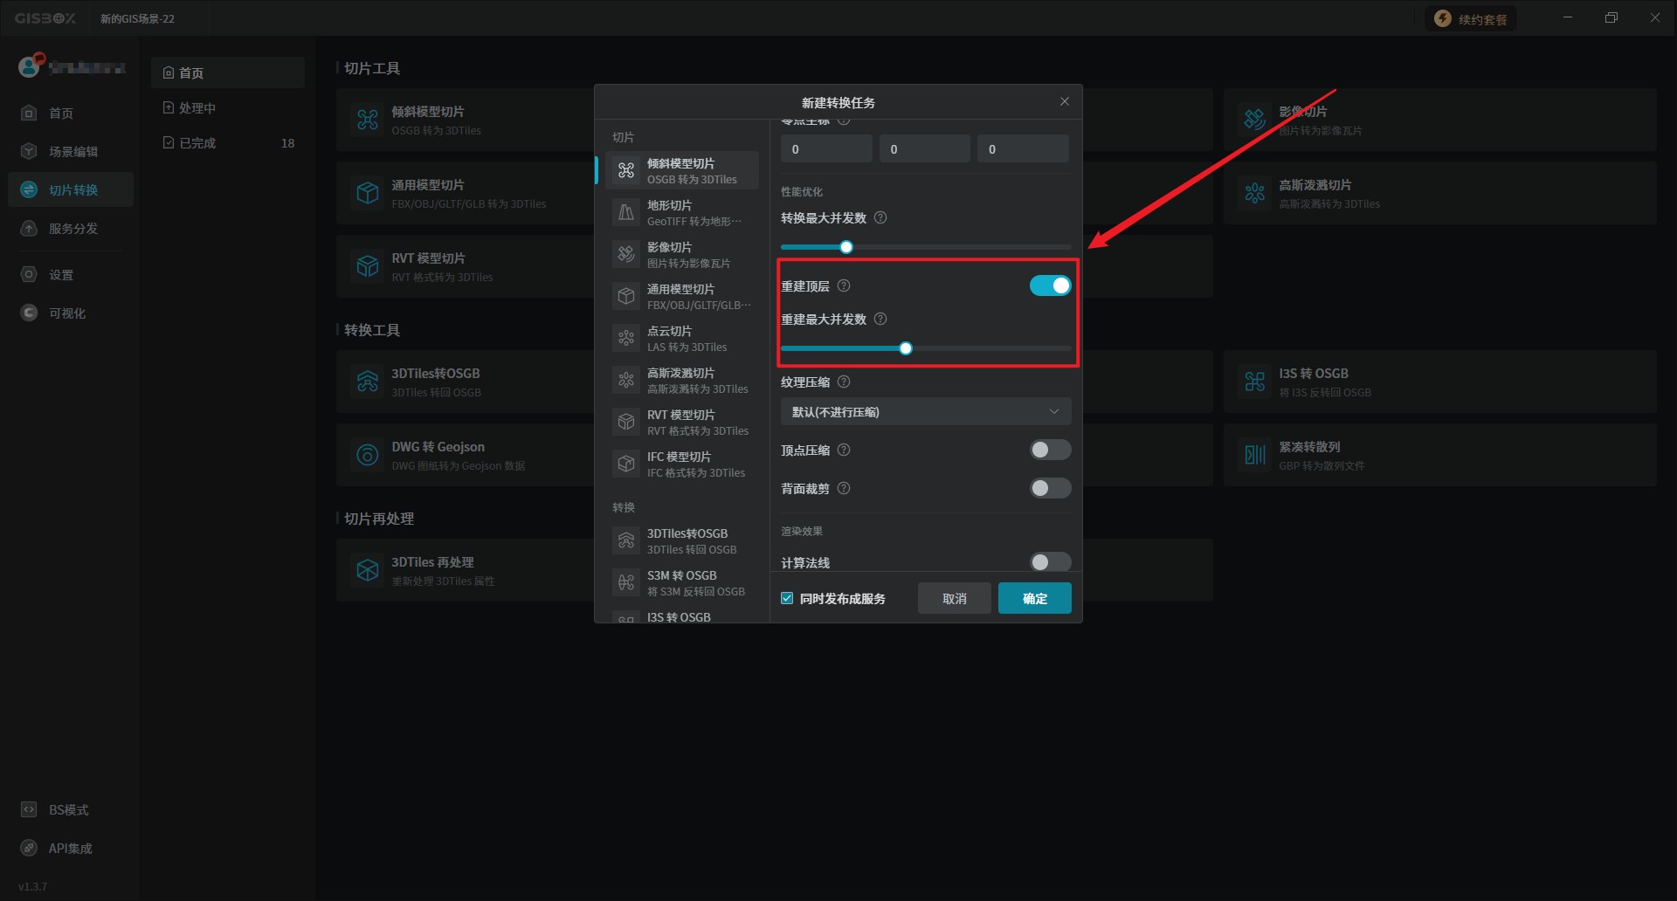Open 场景编辑 in the left sidebar
This screenshot has height=901, width=1677.
click(x=72, y=152)
